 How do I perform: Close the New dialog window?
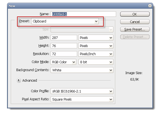150,6
